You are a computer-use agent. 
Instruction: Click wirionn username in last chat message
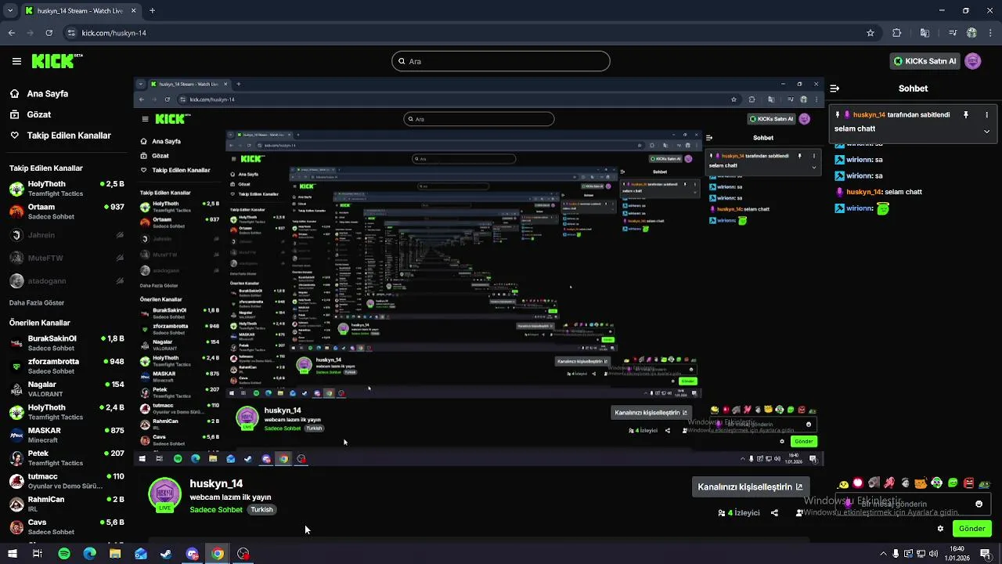coord(860,208)
